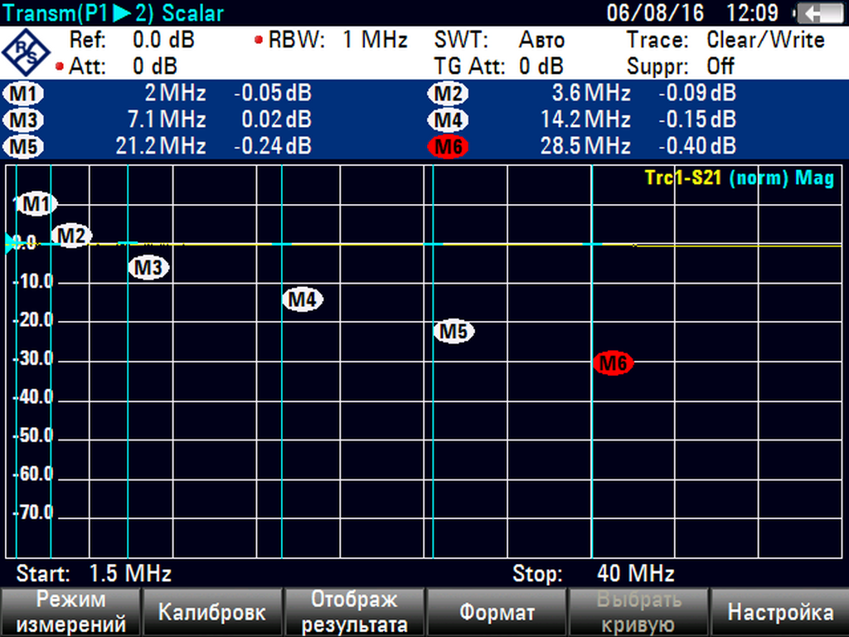Screen dimensions: 849x637
Task: Click the Start 1.5 MHz frequency field
Action: (94, 573)
